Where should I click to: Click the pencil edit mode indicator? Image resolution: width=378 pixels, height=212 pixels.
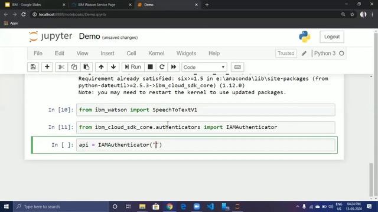(304, 54)
